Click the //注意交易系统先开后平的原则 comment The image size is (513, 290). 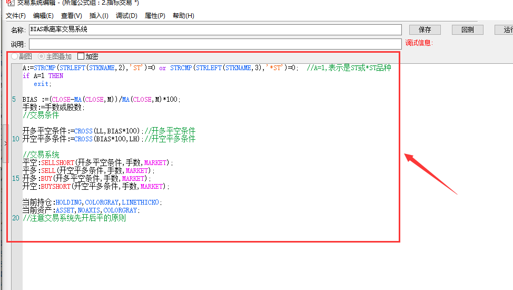(x=74, y=218)
